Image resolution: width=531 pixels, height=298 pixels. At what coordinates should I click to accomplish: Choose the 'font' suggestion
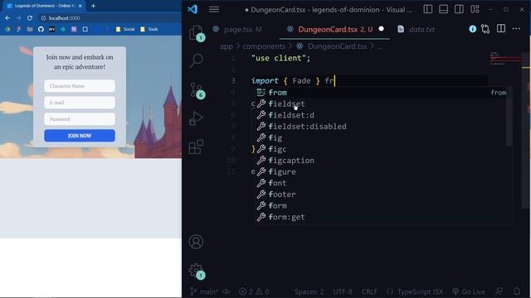[x=382, y=183]
